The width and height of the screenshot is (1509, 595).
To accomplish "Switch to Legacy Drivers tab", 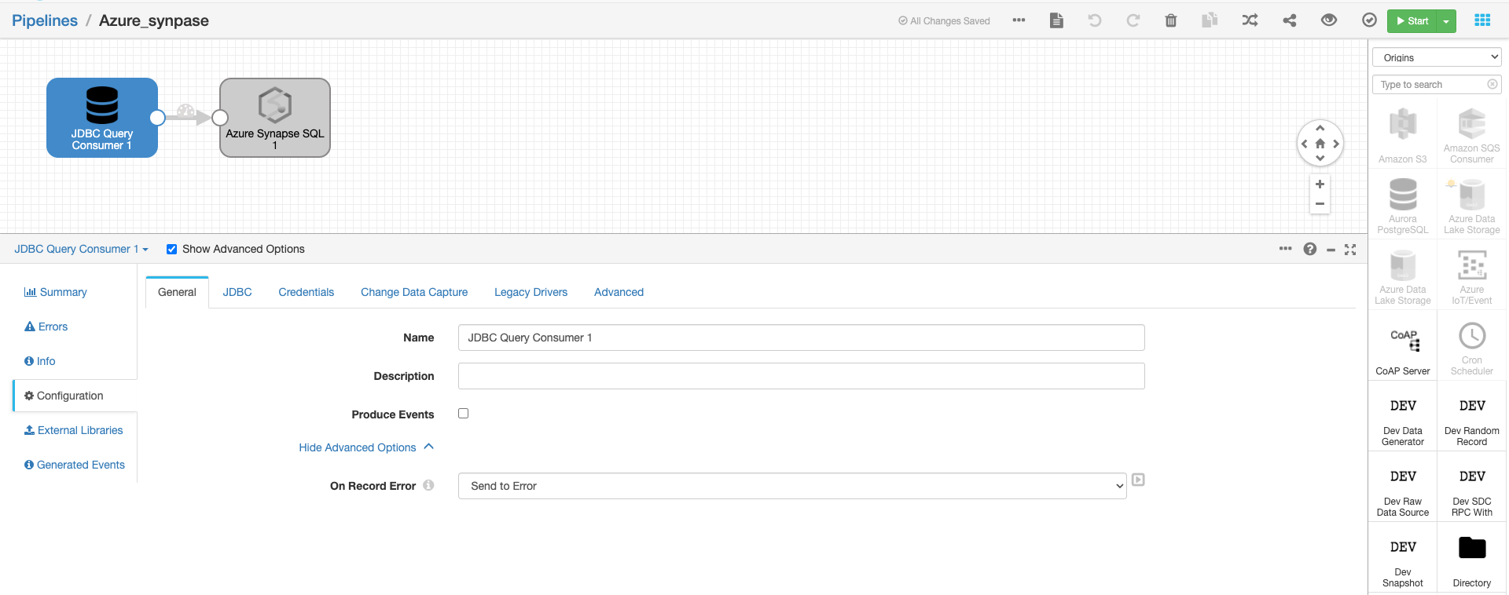I will 531,292.
